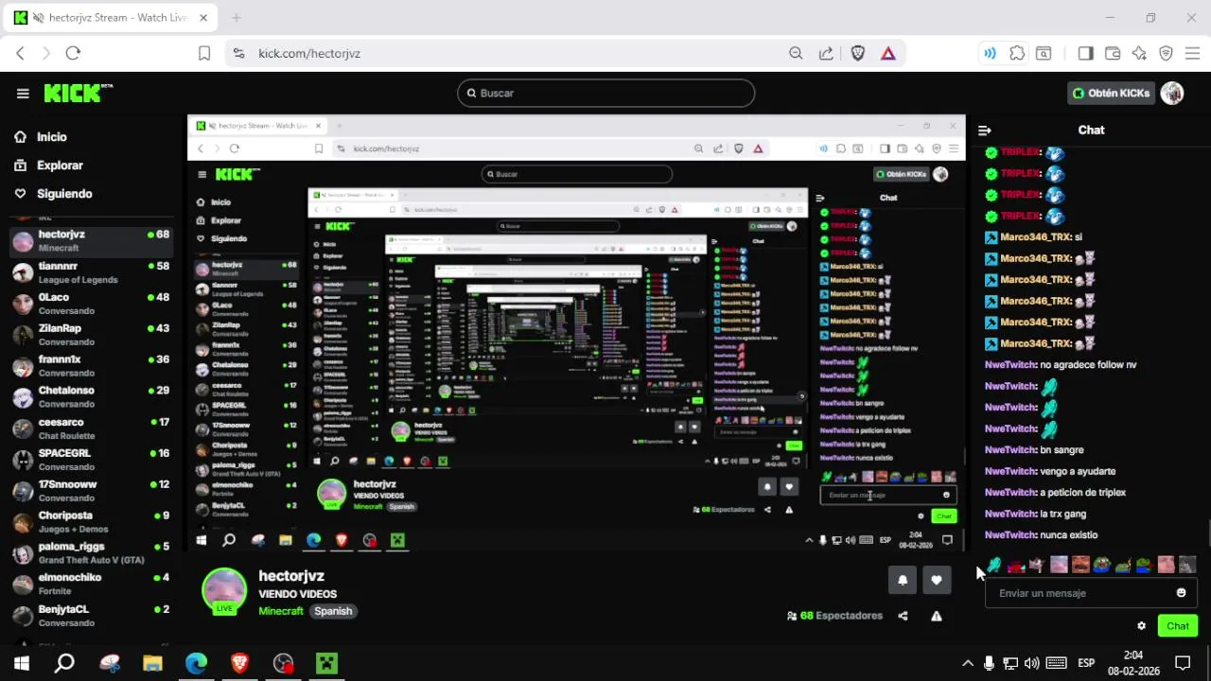Insert the mustached man emote

click(1080, 566)
